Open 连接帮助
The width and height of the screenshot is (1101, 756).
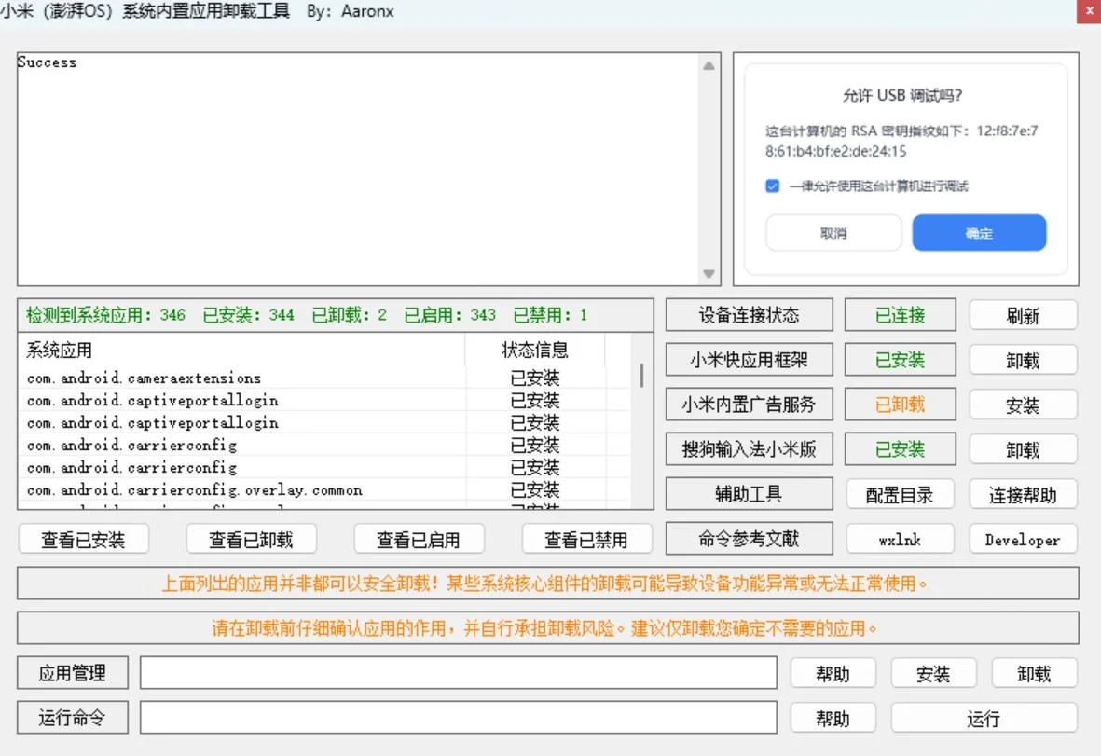(1023, 495)
